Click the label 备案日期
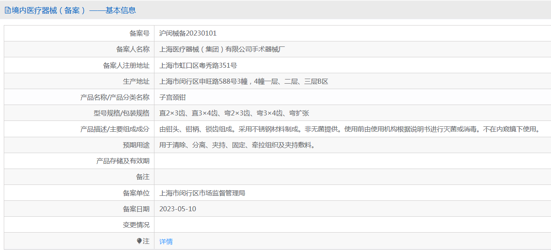Image resolution: width=551 pixels, height=251 pixels. pyautogui.click(x=136, y=209)
